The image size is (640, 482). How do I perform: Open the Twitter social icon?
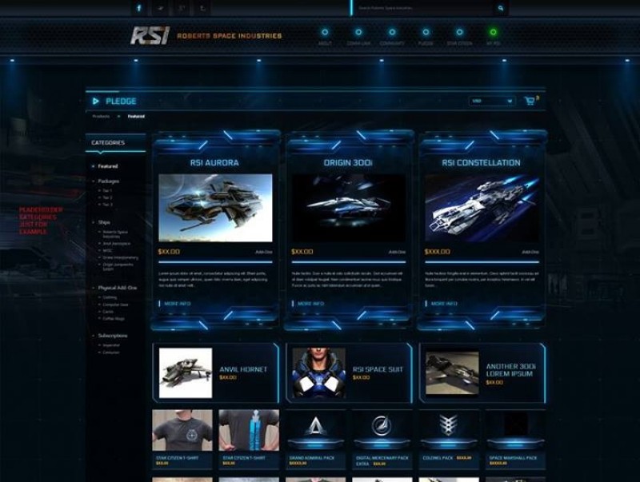161,8
